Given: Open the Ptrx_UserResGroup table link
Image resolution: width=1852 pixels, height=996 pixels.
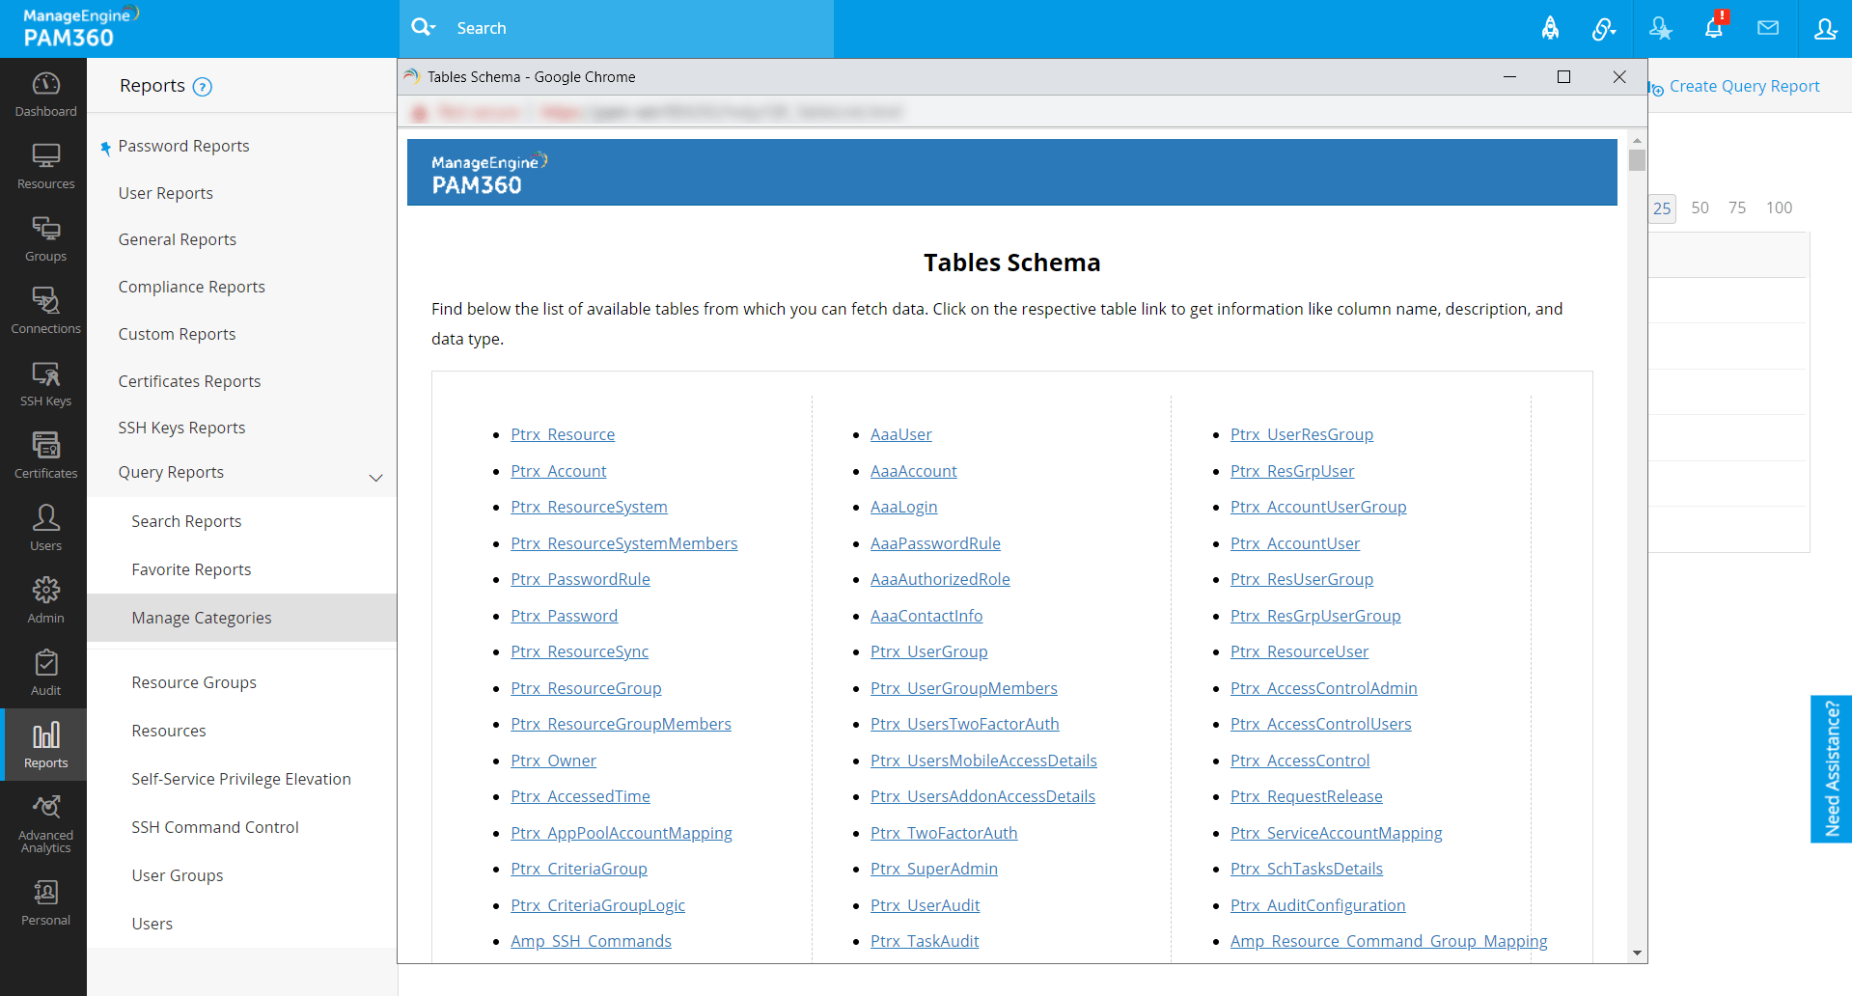Looking at the screenshot, I should click(x=1302, y=434).
